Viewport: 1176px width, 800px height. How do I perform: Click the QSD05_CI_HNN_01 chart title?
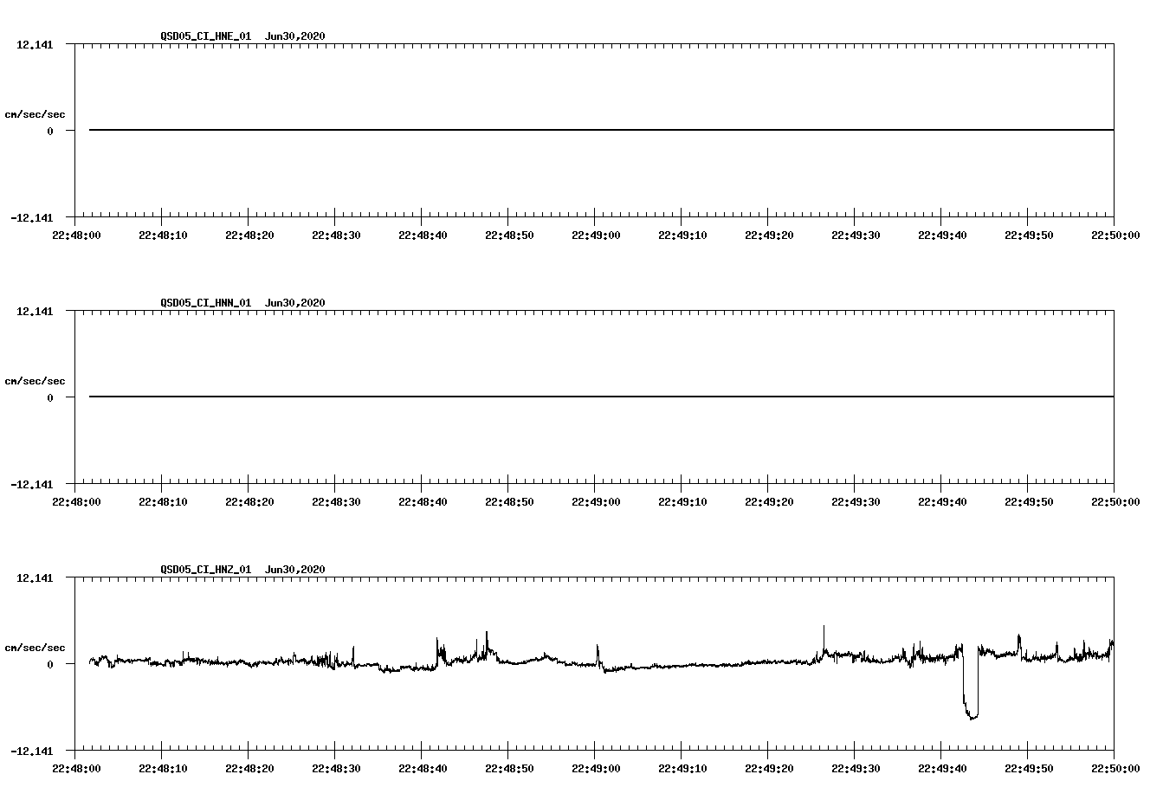[x=206, y=303]
